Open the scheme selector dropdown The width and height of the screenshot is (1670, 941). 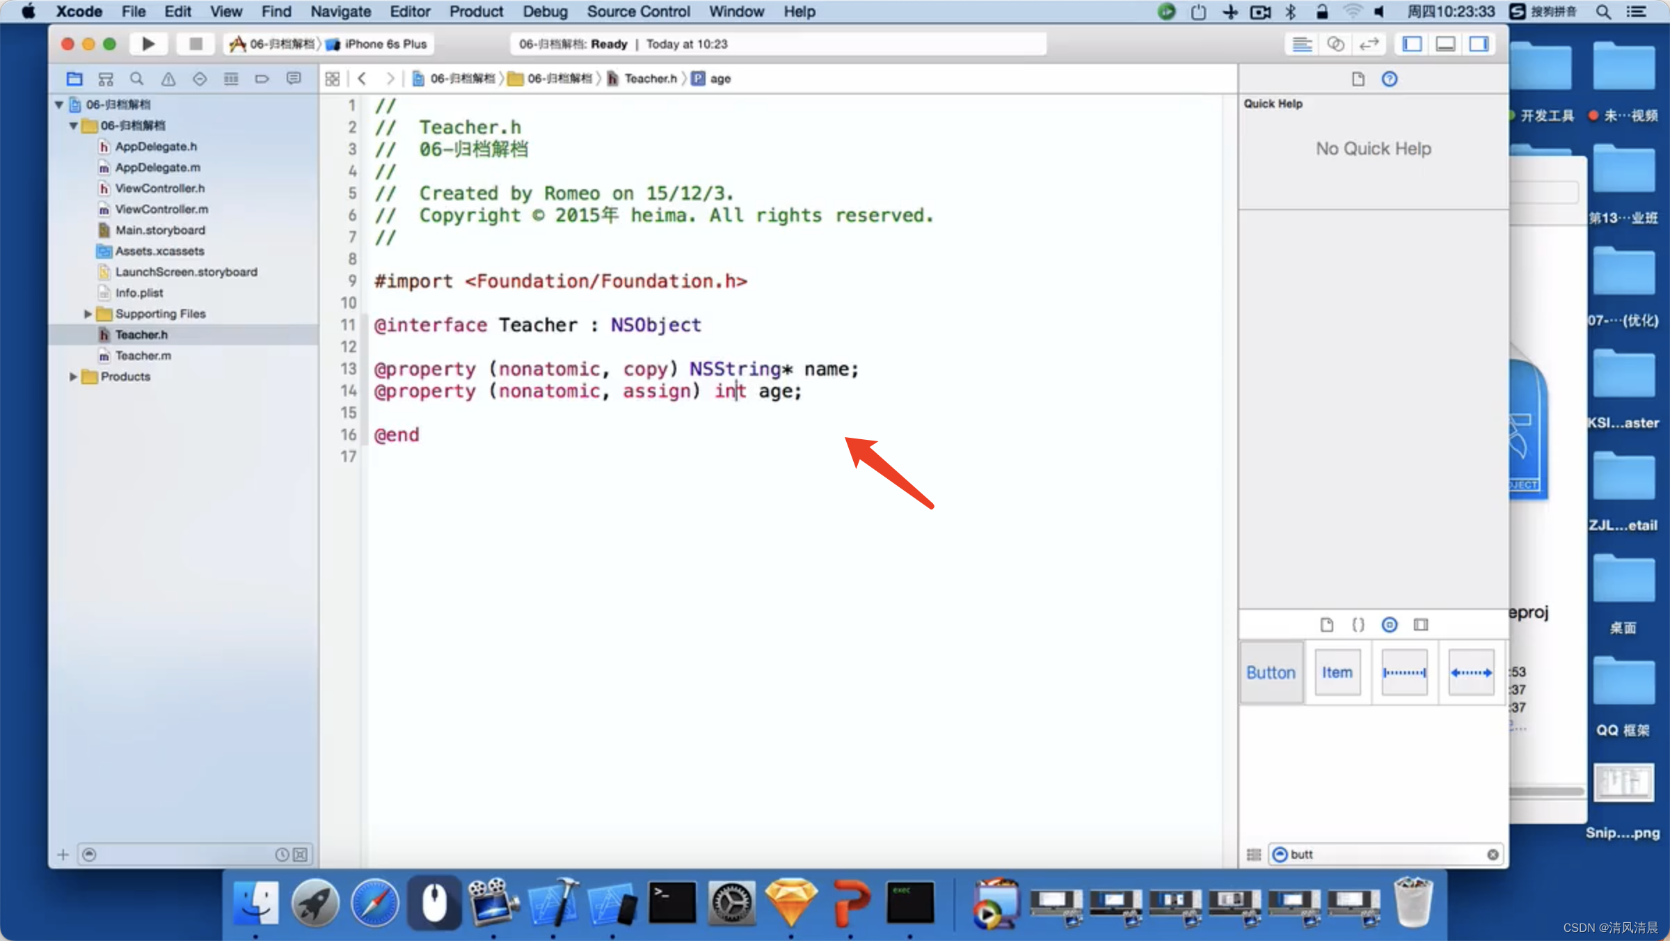273,44
